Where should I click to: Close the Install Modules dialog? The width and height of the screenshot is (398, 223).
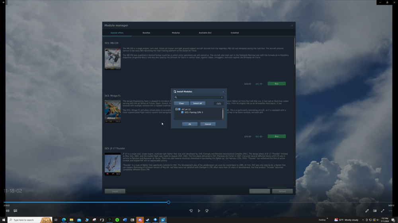coord(223,92)
